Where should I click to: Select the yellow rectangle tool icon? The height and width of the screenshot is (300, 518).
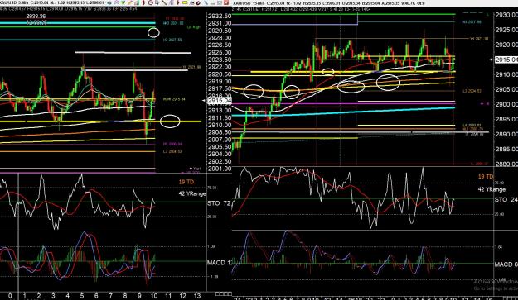point(185,2)
